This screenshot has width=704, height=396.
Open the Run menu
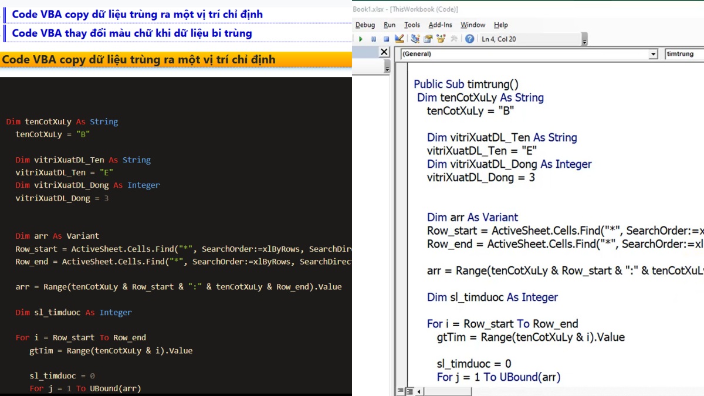[x=390, y=25]
